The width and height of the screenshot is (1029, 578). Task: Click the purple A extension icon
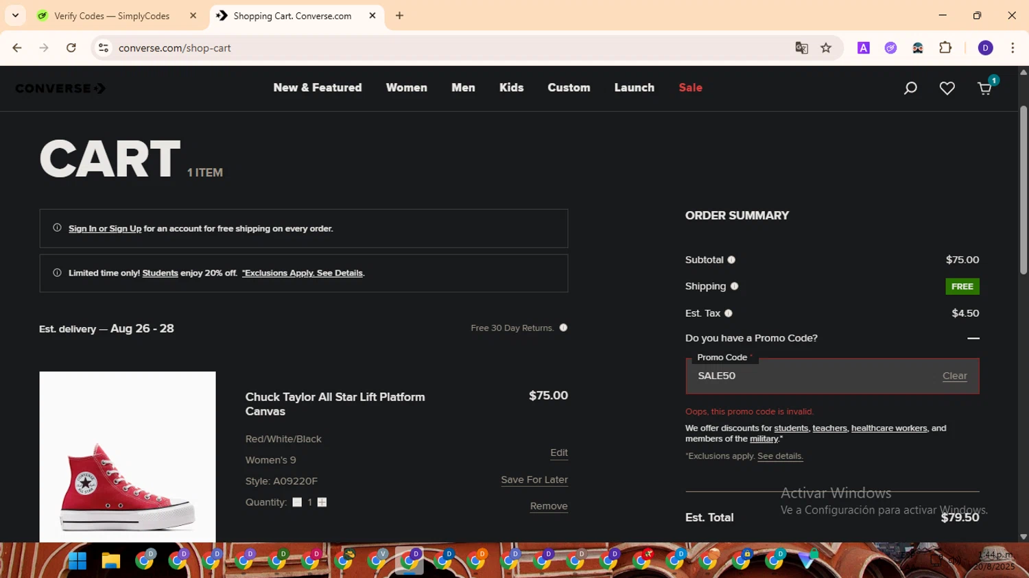click(x=864, y=48)
